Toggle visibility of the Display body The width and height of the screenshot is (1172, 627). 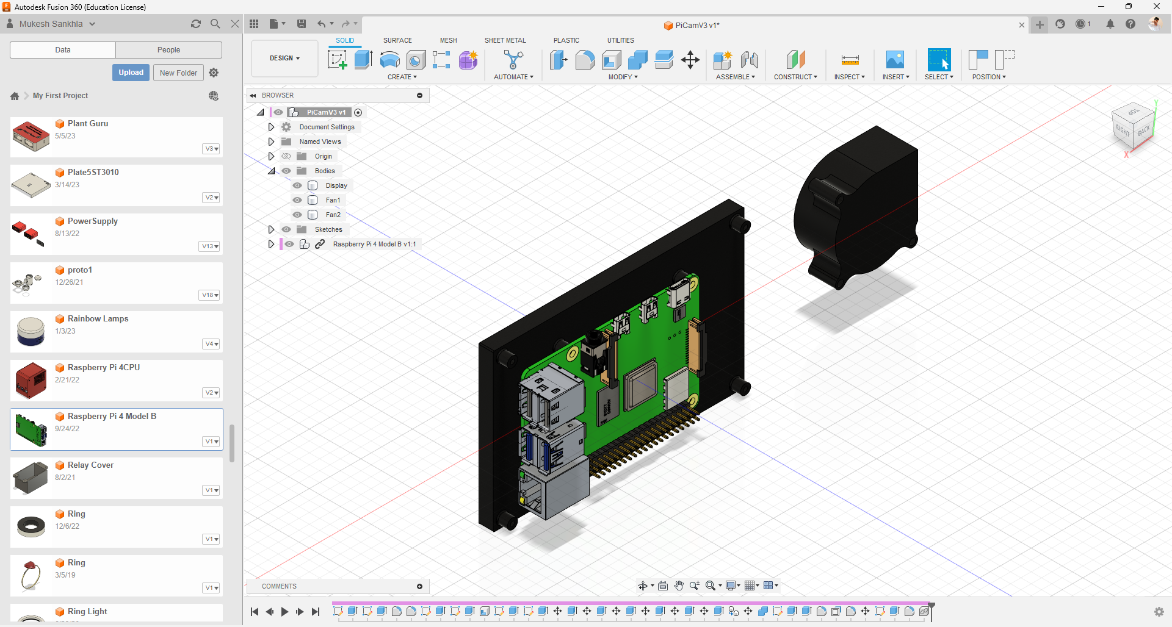coord(297,185)
